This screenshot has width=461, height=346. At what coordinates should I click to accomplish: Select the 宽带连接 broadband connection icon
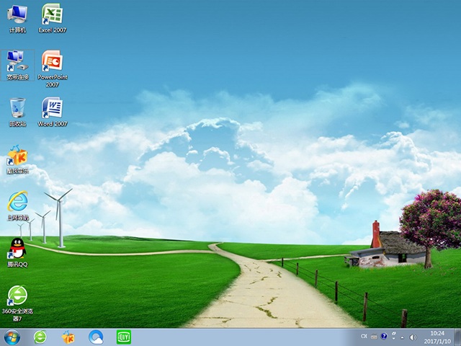(x=17, y=62)
